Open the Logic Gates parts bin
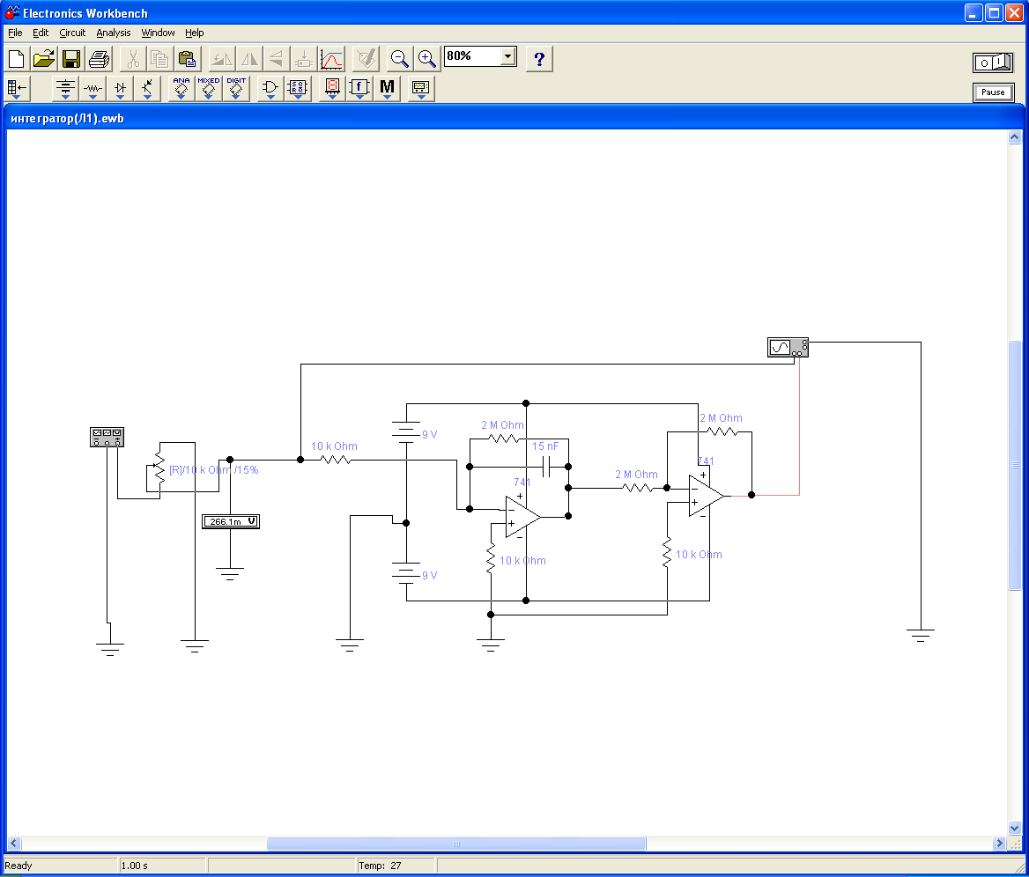This screenshot has width=1029, height=877. pos(270,88)
